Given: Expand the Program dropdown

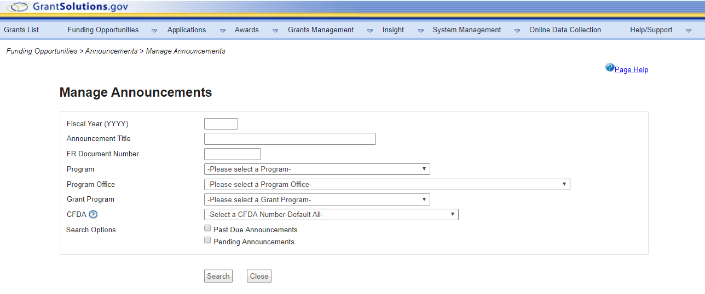Looking at the screenshot, I should [316, 169].
